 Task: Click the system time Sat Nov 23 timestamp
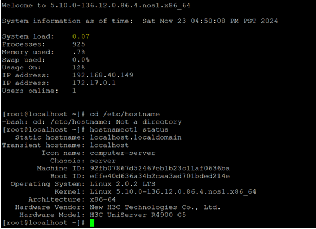210,21
